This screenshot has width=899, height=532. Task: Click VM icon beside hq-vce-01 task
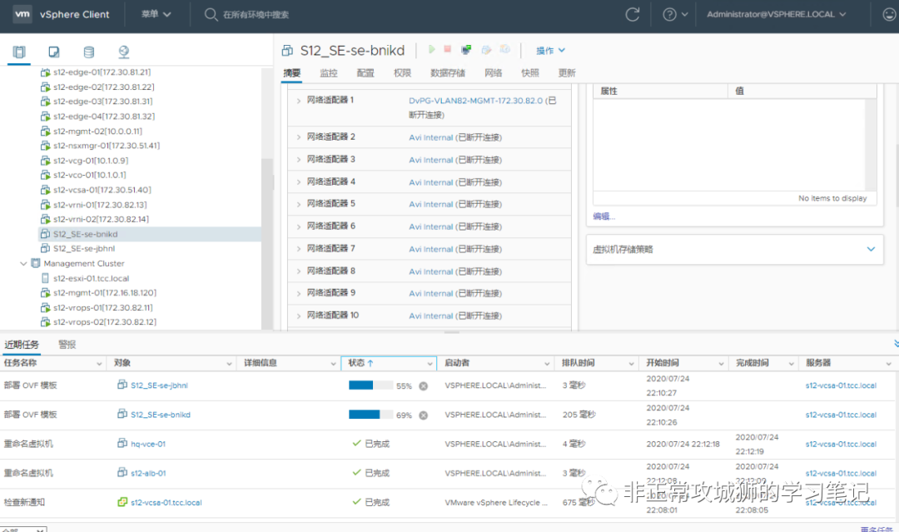click(x=122, y=443)
